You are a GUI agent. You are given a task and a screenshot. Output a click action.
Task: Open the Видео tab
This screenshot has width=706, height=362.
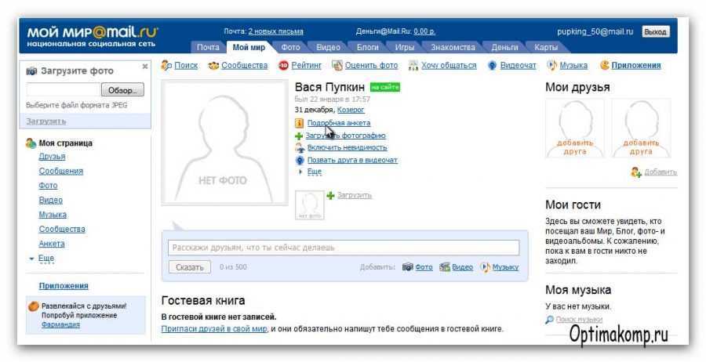click(328, 47)
